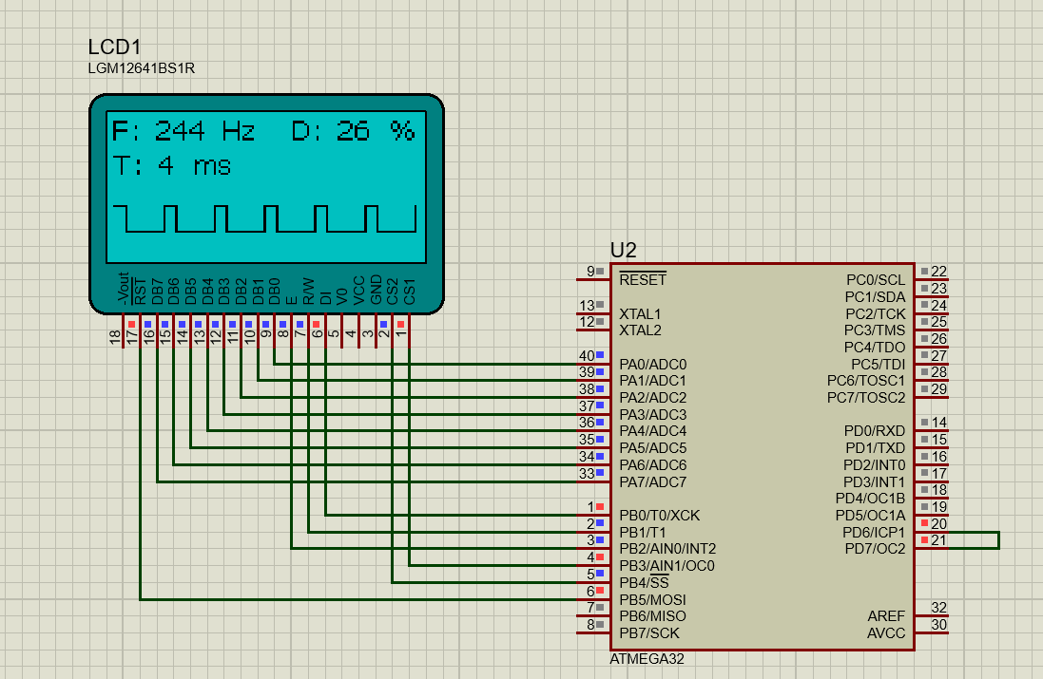
Task: Click the XTAL1 pin label
Action: point(640,313)
